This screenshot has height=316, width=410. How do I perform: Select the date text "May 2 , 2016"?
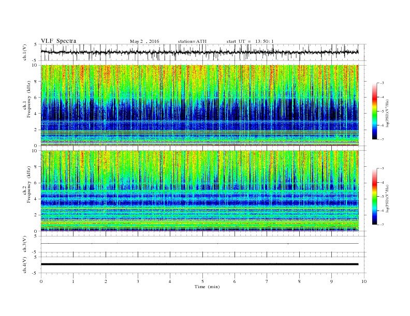pos(144,41)
